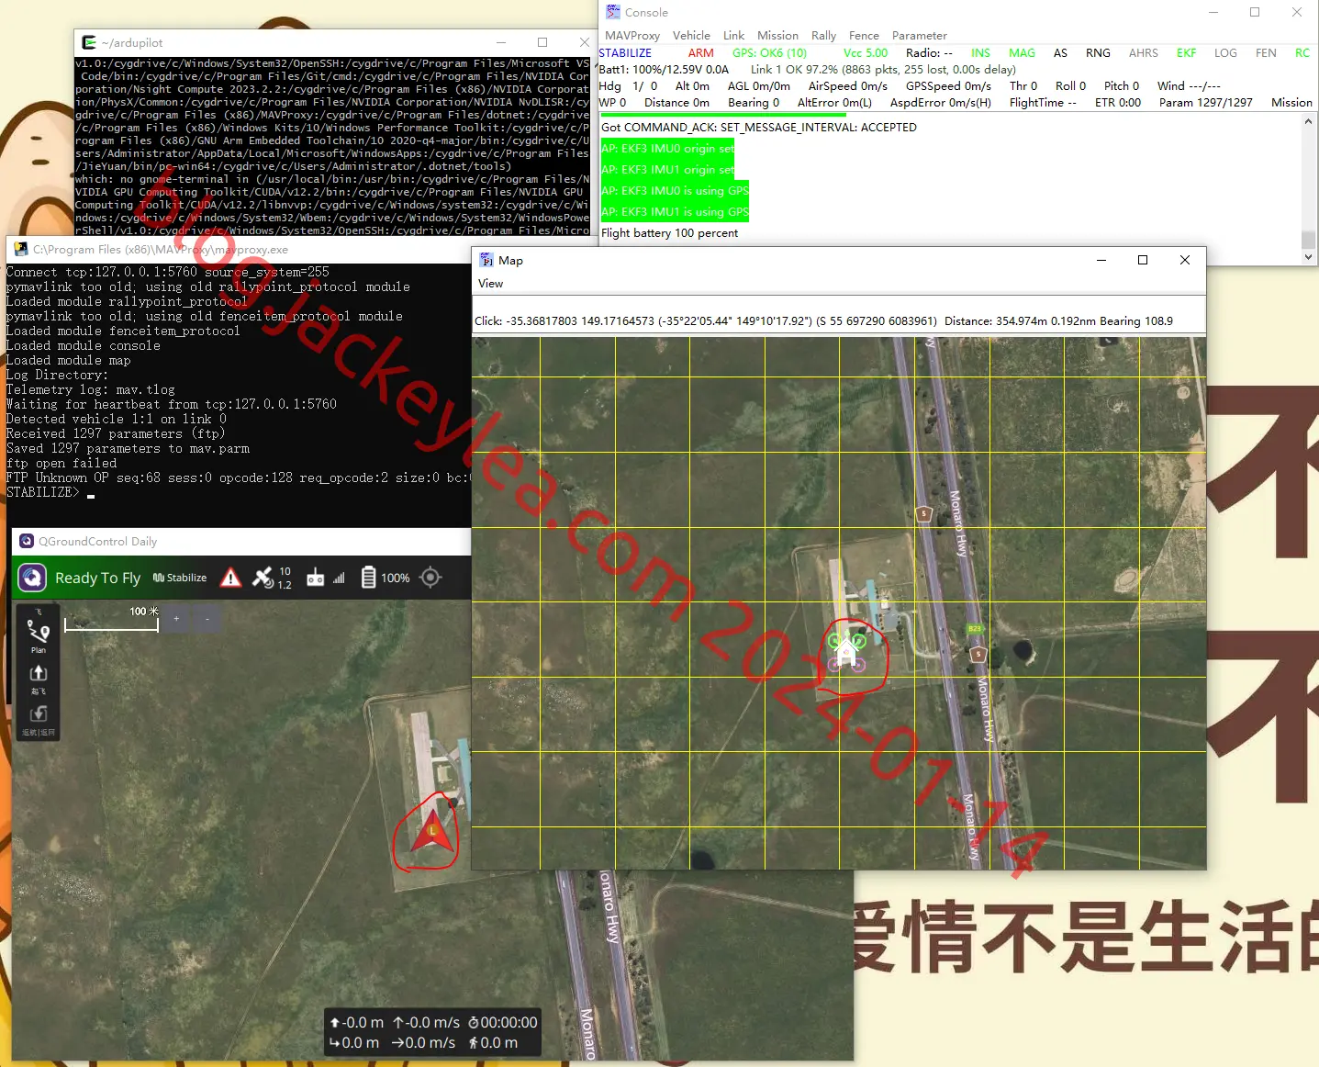The image size is (1319, 1067).
Task: Click the red warning triangle indicator
Action: (231, 578)
